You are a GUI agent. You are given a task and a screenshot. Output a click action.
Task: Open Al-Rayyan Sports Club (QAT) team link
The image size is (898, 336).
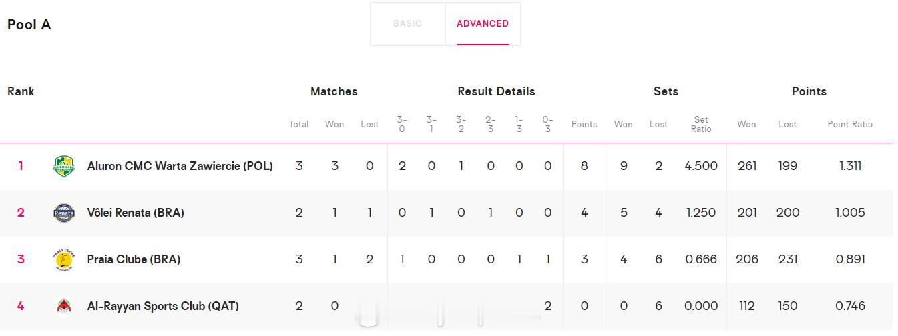point(163,306)
